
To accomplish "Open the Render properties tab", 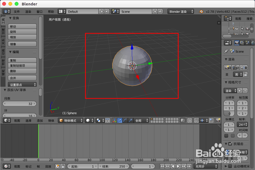I will 237,43.
